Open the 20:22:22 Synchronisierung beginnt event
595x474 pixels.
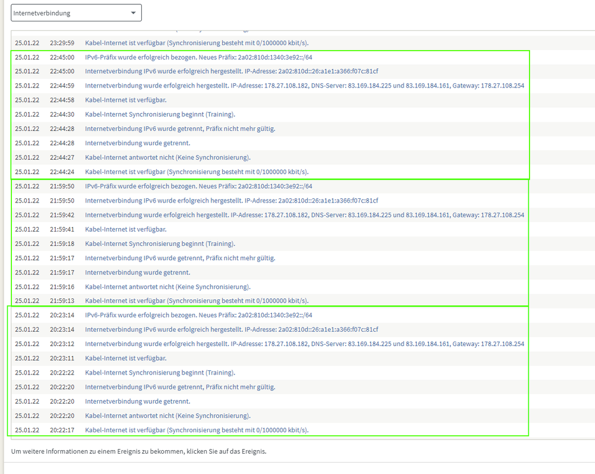160,373
